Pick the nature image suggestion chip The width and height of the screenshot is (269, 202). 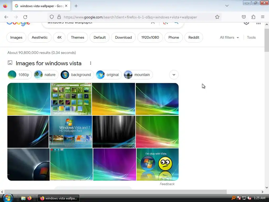pos(46,75)
